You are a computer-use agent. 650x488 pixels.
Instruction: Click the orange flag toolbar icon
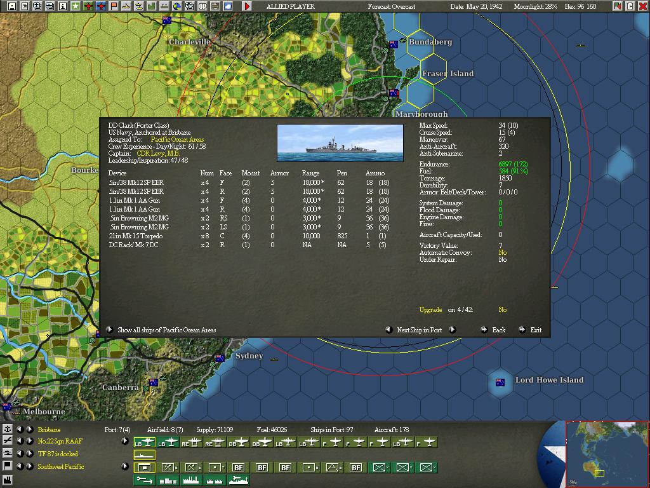point(114,6)
